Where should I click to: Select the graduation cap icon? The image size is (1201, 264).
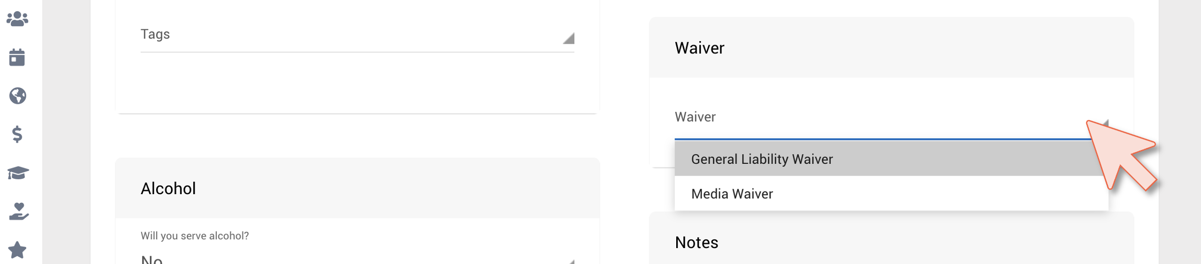[x=18, y=173]
